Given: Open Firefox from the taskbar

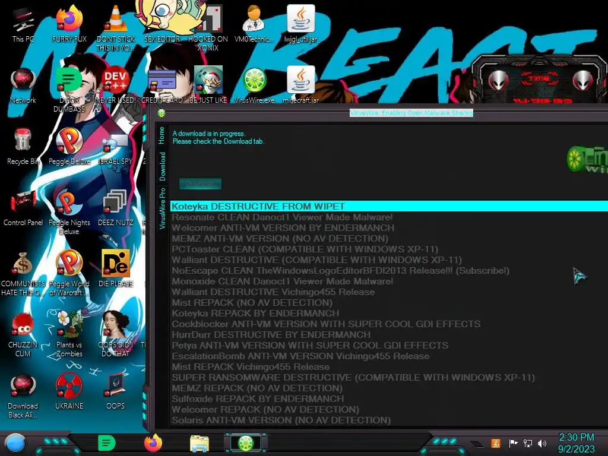Looking at the screenshot, I should click(x=154, y=443).
